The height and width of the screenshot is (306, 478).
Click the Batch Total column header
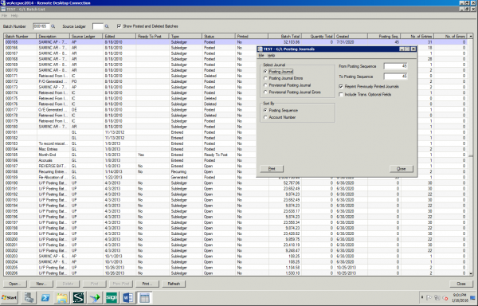284,37
